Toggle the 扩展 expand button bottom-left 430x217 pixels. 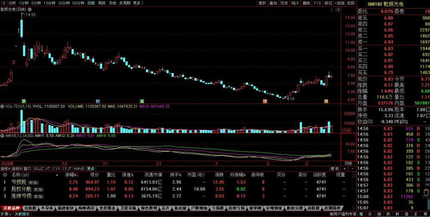pos(6,214)
